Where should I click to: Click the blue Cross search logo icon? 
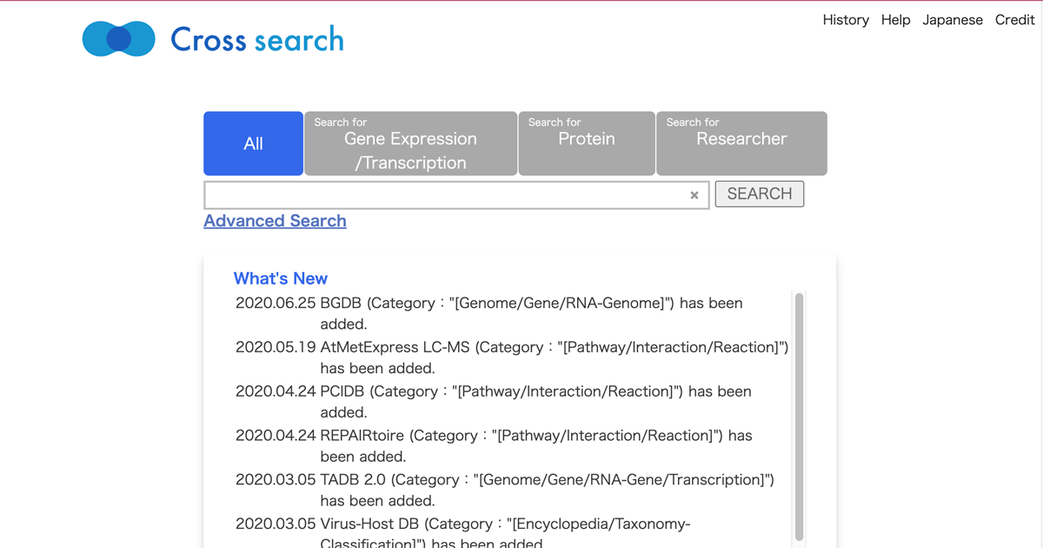(x=119, y=39)
